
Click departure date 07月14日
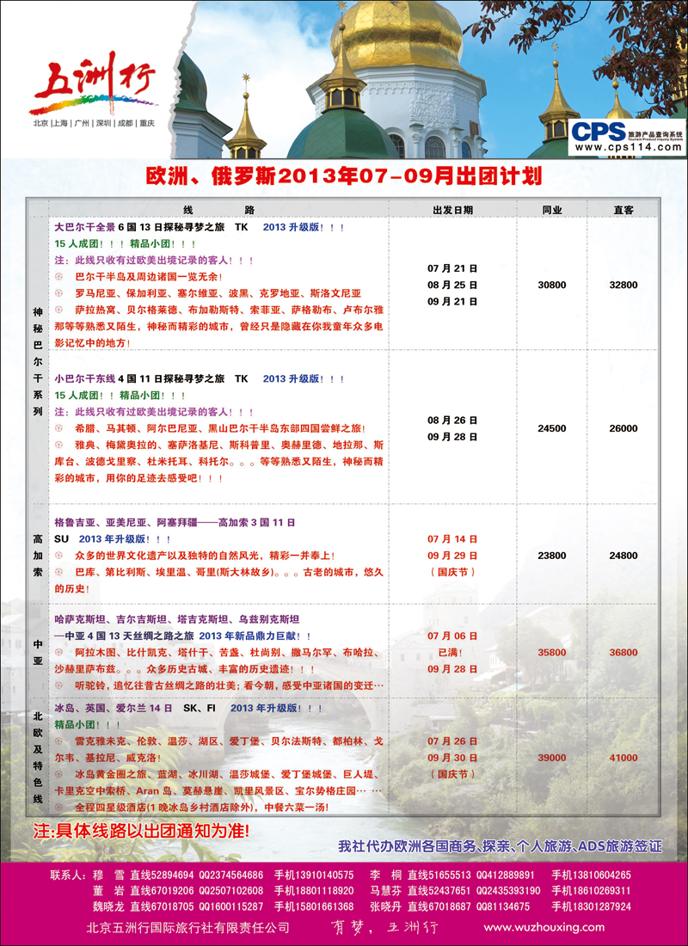(452, 538)
